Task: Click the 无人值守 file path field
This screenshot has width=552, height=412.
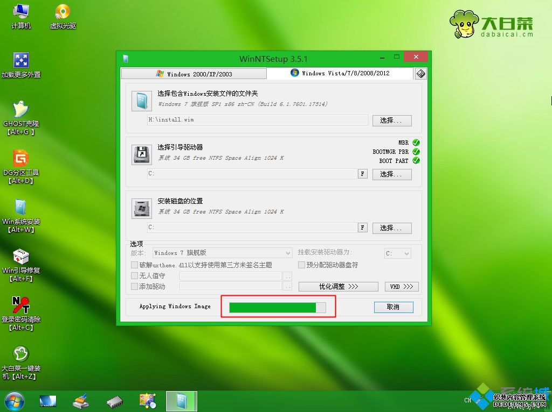Action: pos(231,276)
